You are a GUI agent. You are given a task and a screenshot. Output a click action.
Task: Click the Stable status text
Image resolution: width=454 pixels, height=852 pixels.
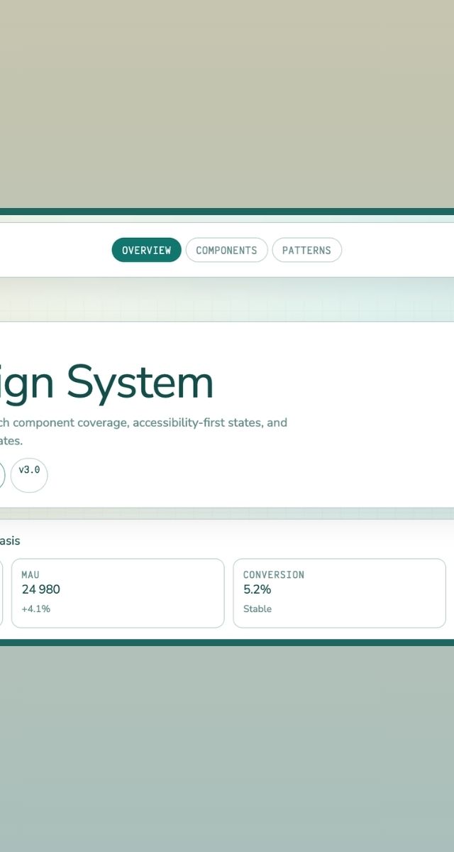(x=258, y=608)
